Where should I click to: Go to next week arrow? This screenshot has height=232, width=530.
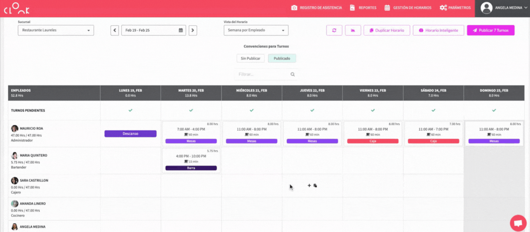point(193,30)
